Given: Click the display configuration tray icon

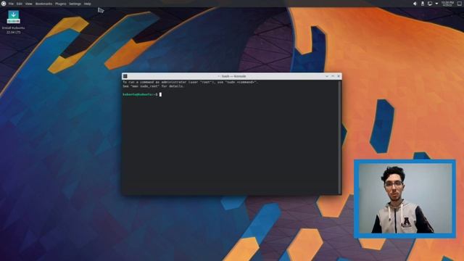Looking at the screenshot, I should (x=430, y=4).
